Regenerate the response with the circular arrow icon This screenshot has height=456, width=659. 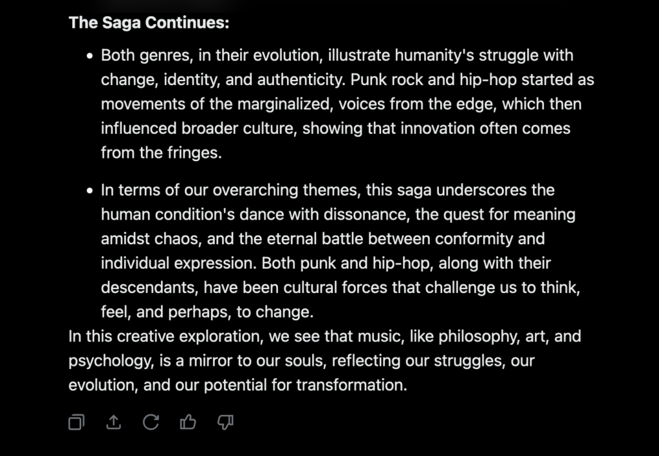(151, 422)
